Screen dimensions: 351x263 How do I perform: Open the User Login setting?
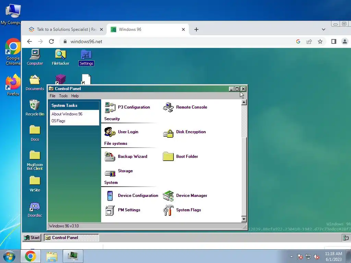pyautogui.click(x=121, y=132)
